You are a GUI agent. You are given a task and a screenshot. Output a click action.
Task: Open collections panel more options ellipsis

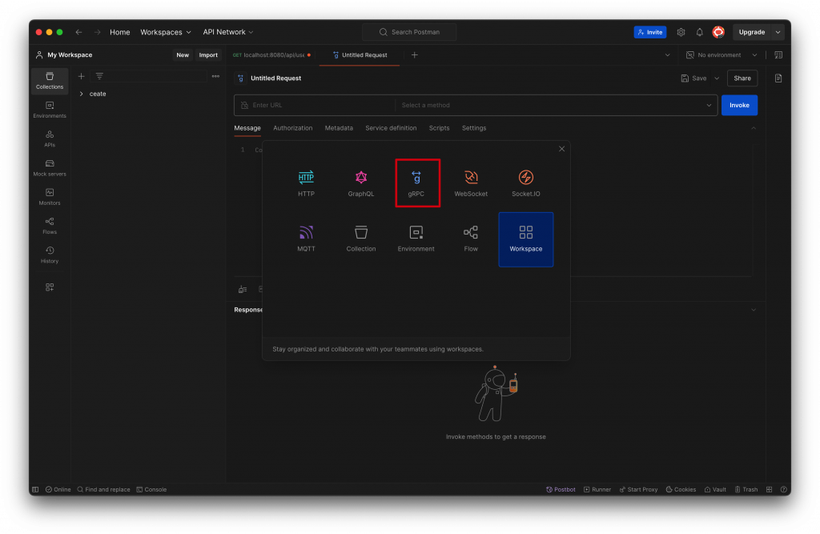215,76
